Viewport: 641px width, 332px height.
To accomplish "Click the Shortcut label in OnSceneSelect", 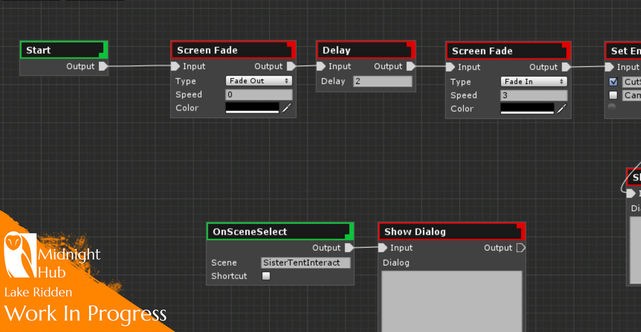I will pyautogui.click(x=229, y=276).
